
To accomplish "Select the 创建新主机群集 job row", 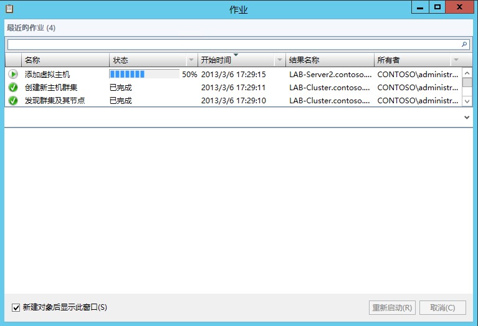I will (234, 87).
